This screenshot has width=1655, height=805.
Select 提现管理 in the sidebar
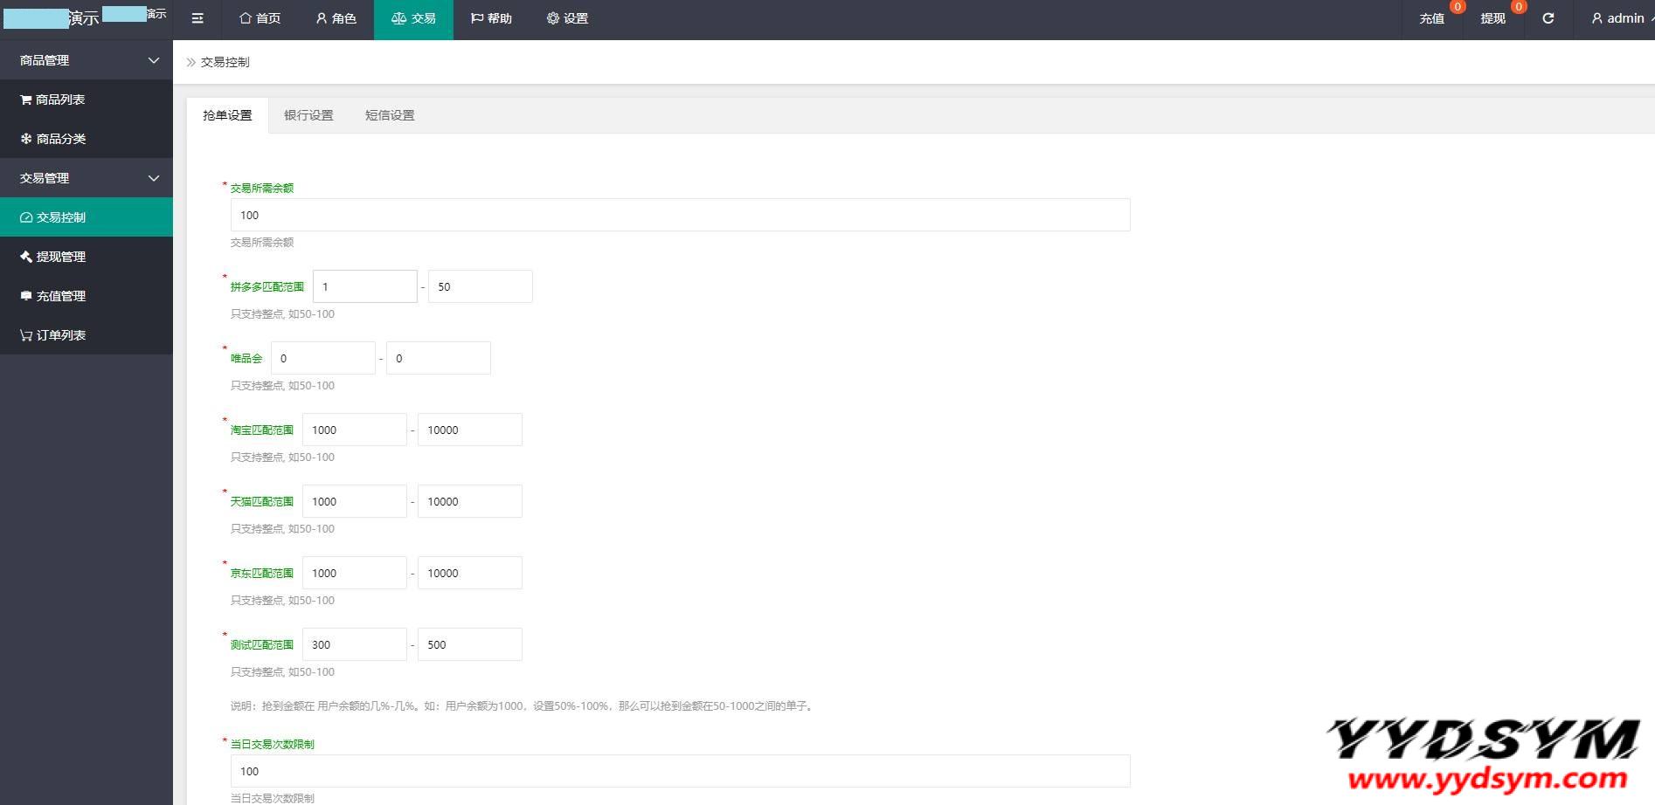pos(60,257)
